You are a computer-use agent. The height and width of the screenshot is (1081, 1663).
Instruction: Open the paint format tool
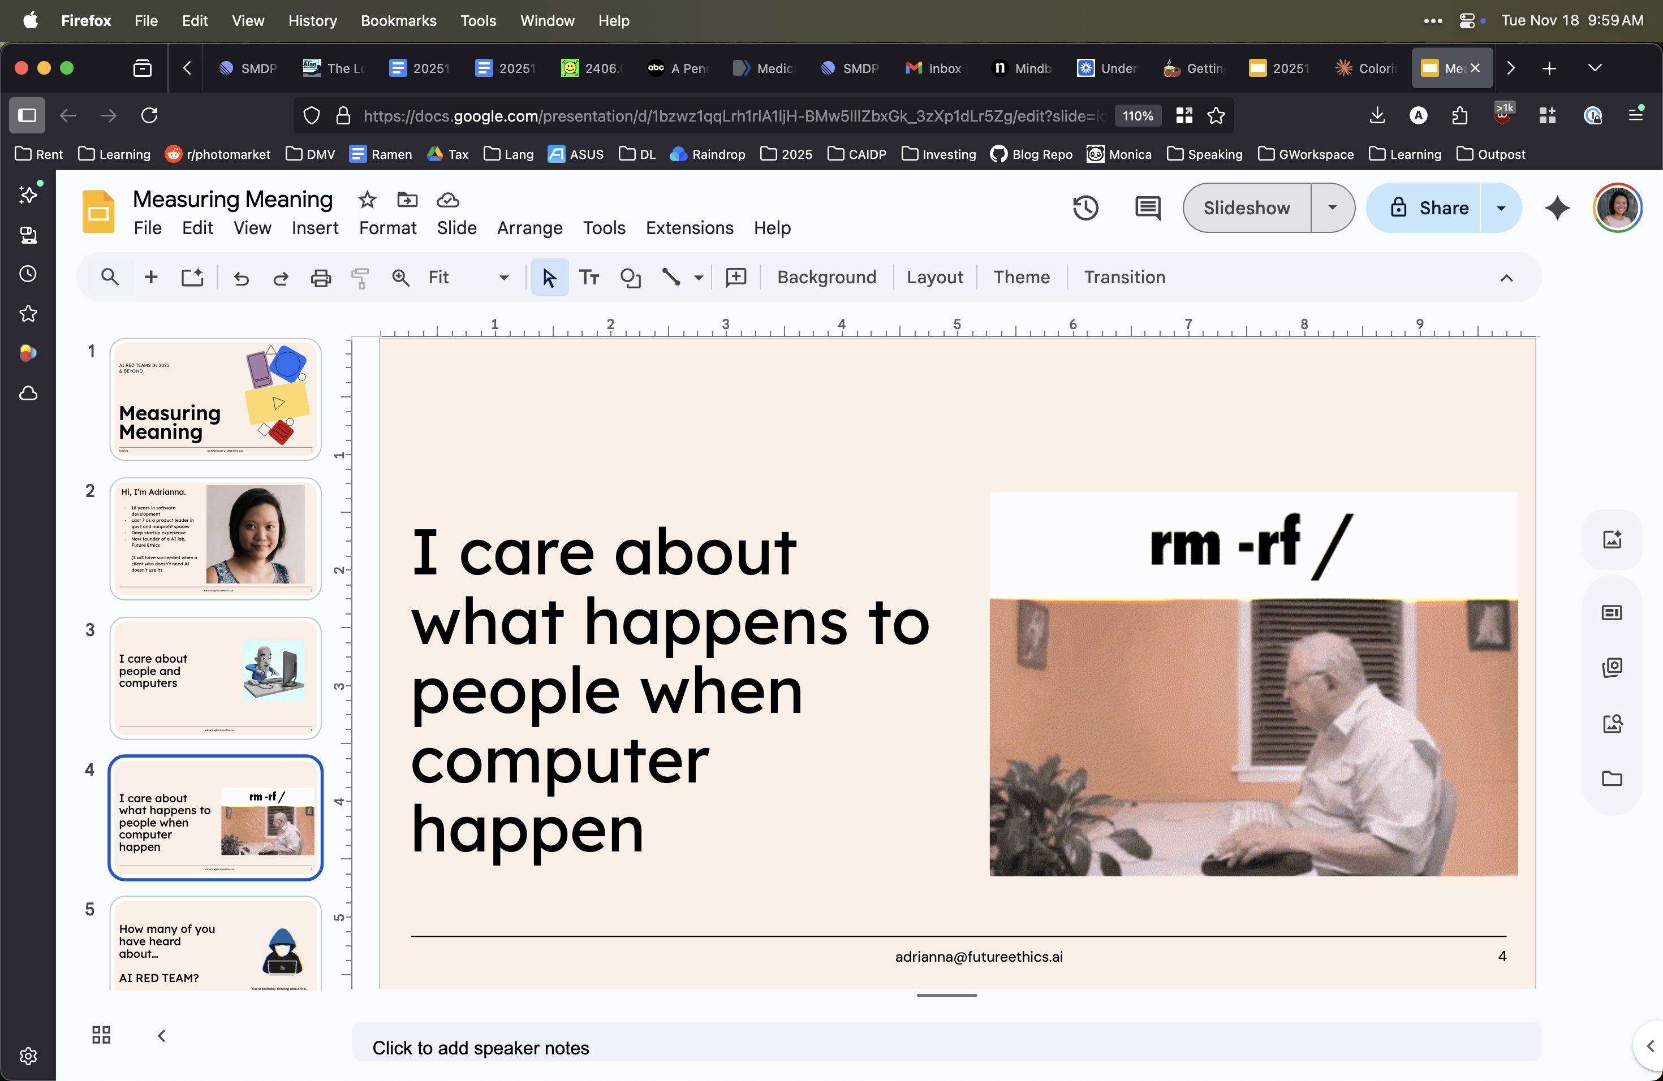360,277
